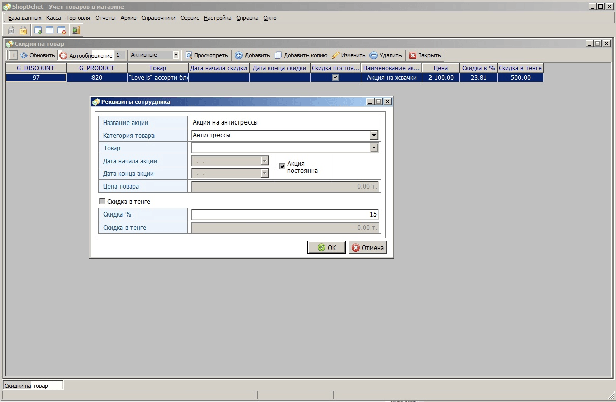Close the discounts window with Закрыть toolbar button
616x402 pixels.
click(x=425, y=55)
